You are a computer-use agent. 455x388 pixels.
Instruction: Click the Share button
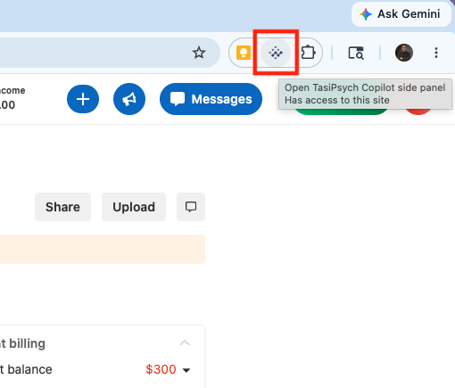click(62, 207)
